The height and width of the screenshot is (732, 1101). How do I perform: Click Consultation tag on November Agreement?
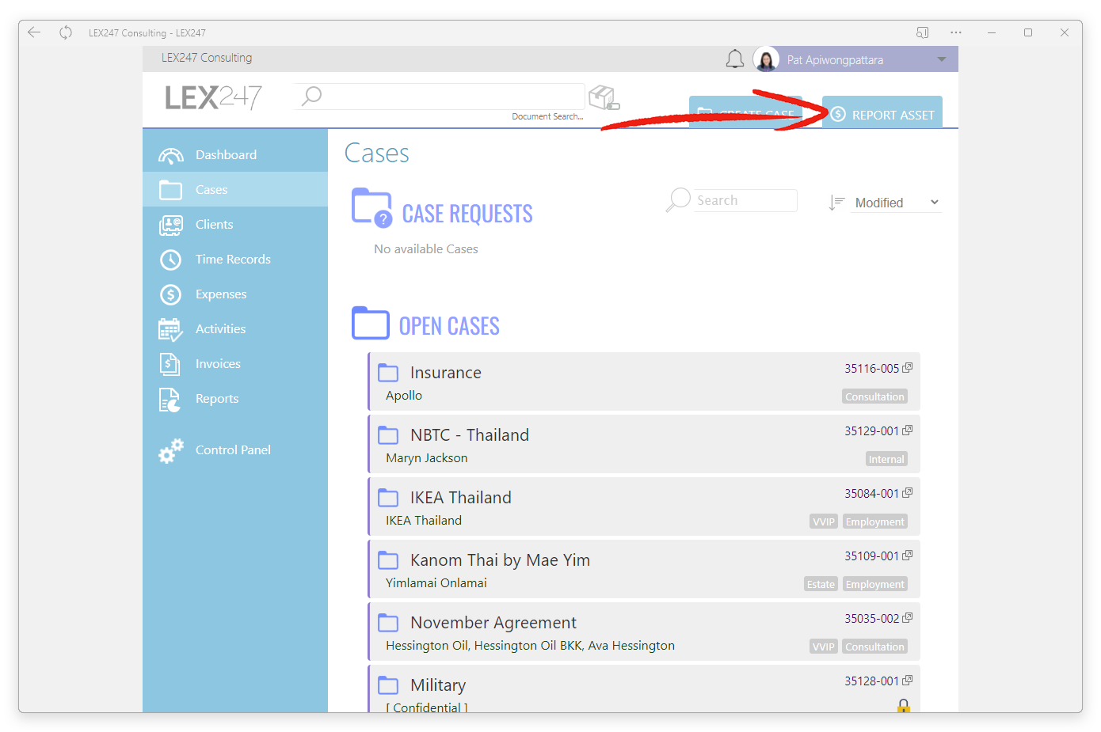pyautogui.click(x=874, y=647)
